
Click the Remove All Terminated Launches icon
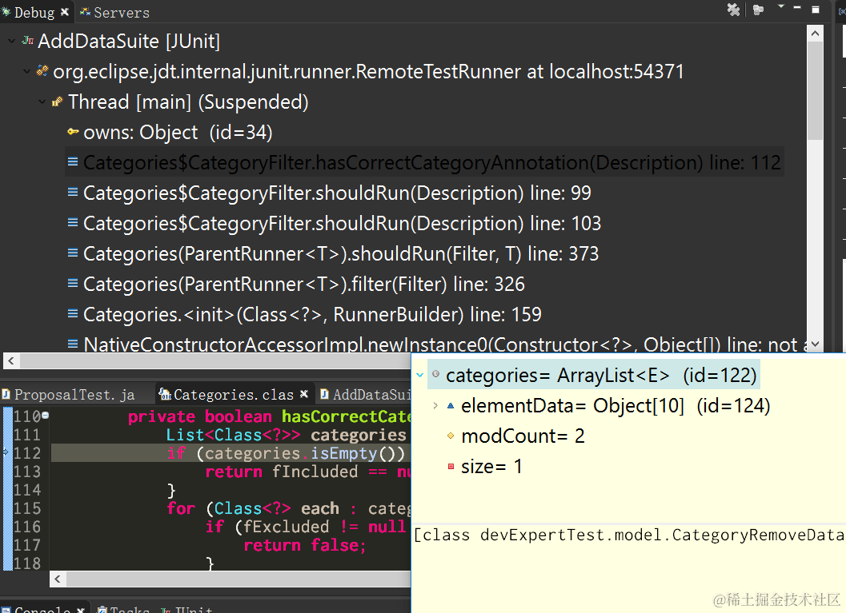(733, 9)
